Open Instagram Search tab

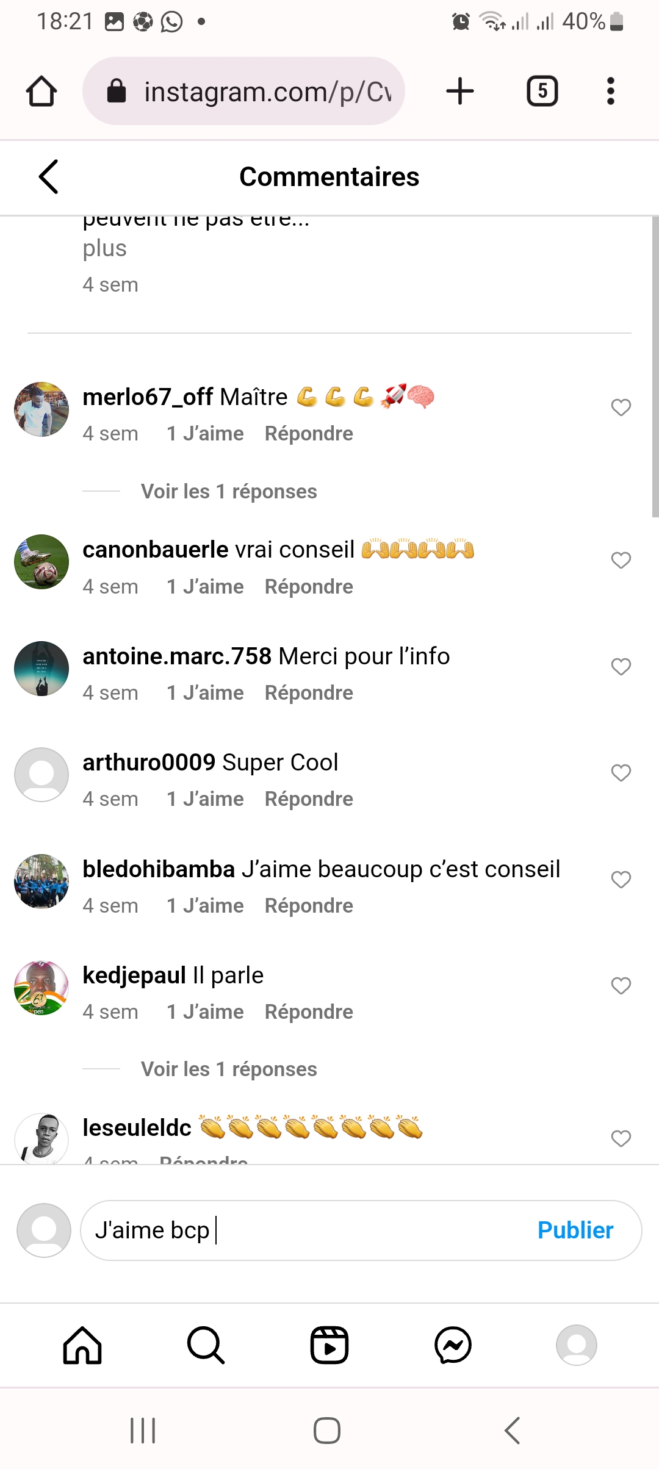pos(206,1345)
